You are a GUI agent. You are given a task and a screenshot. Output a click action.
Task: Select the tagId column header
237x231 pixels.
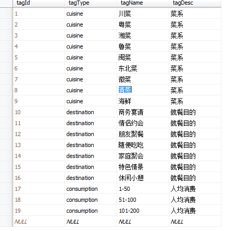click(x=39, y=3)
